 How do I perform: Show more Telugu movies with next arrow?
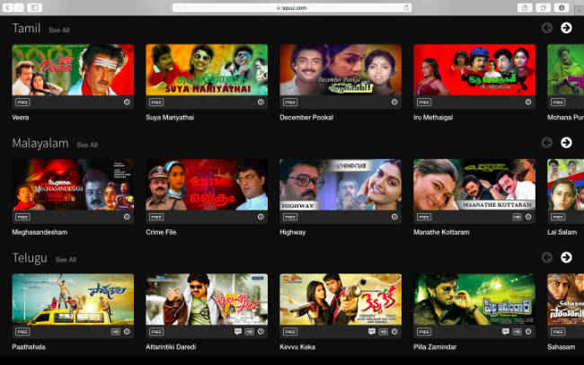(x=566, y=258)
